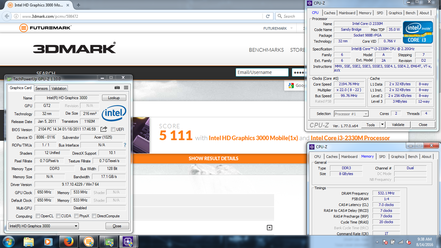Image resolution: width=441 pixels, height=248 pixels.
Task: Click the Close button in GPU-Z
Action: click(117, 226)
